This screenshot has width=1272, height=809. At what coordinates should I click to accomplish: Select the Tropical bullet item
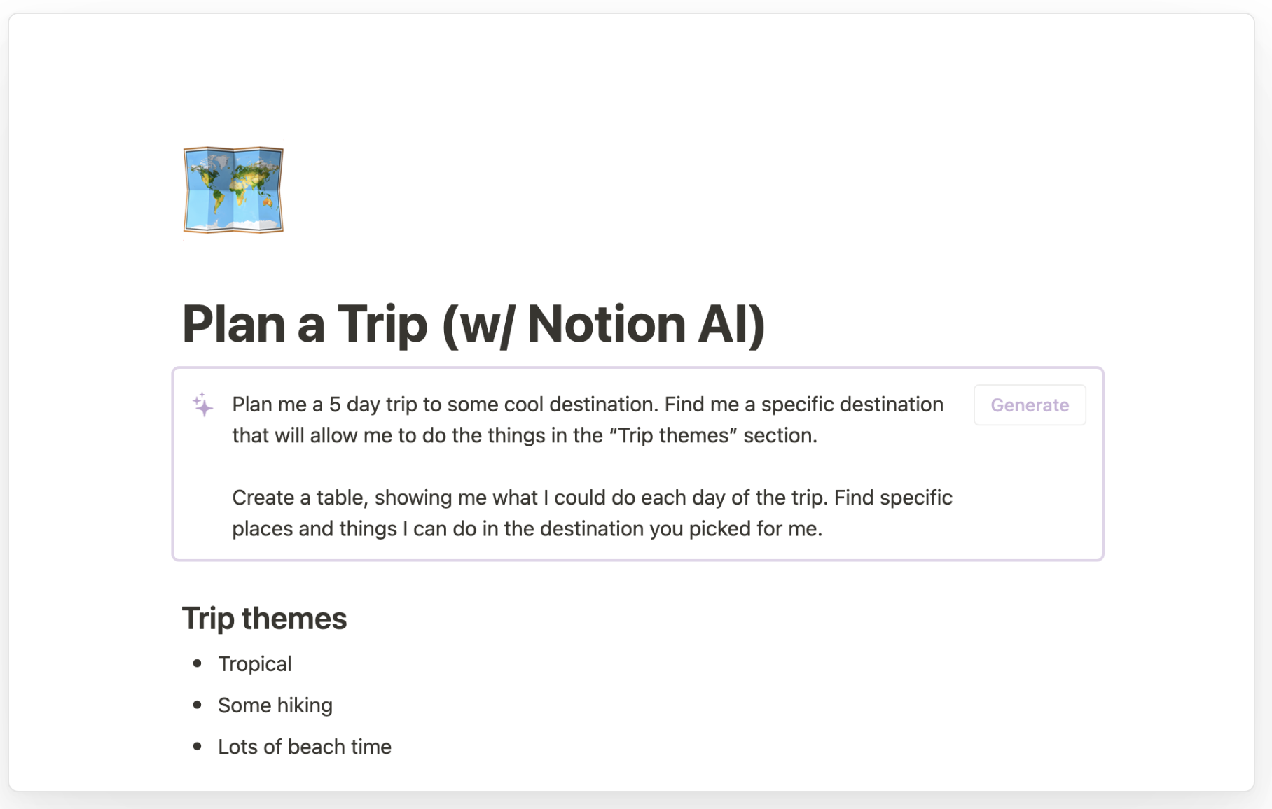point(254,663)
